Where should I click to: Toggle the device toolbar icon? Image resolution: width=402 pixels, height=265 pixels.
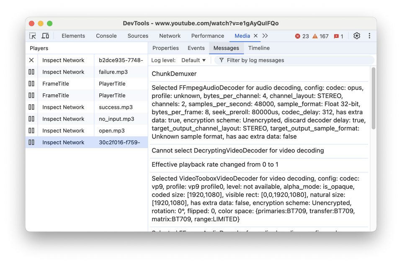click(x=46, y=36)
